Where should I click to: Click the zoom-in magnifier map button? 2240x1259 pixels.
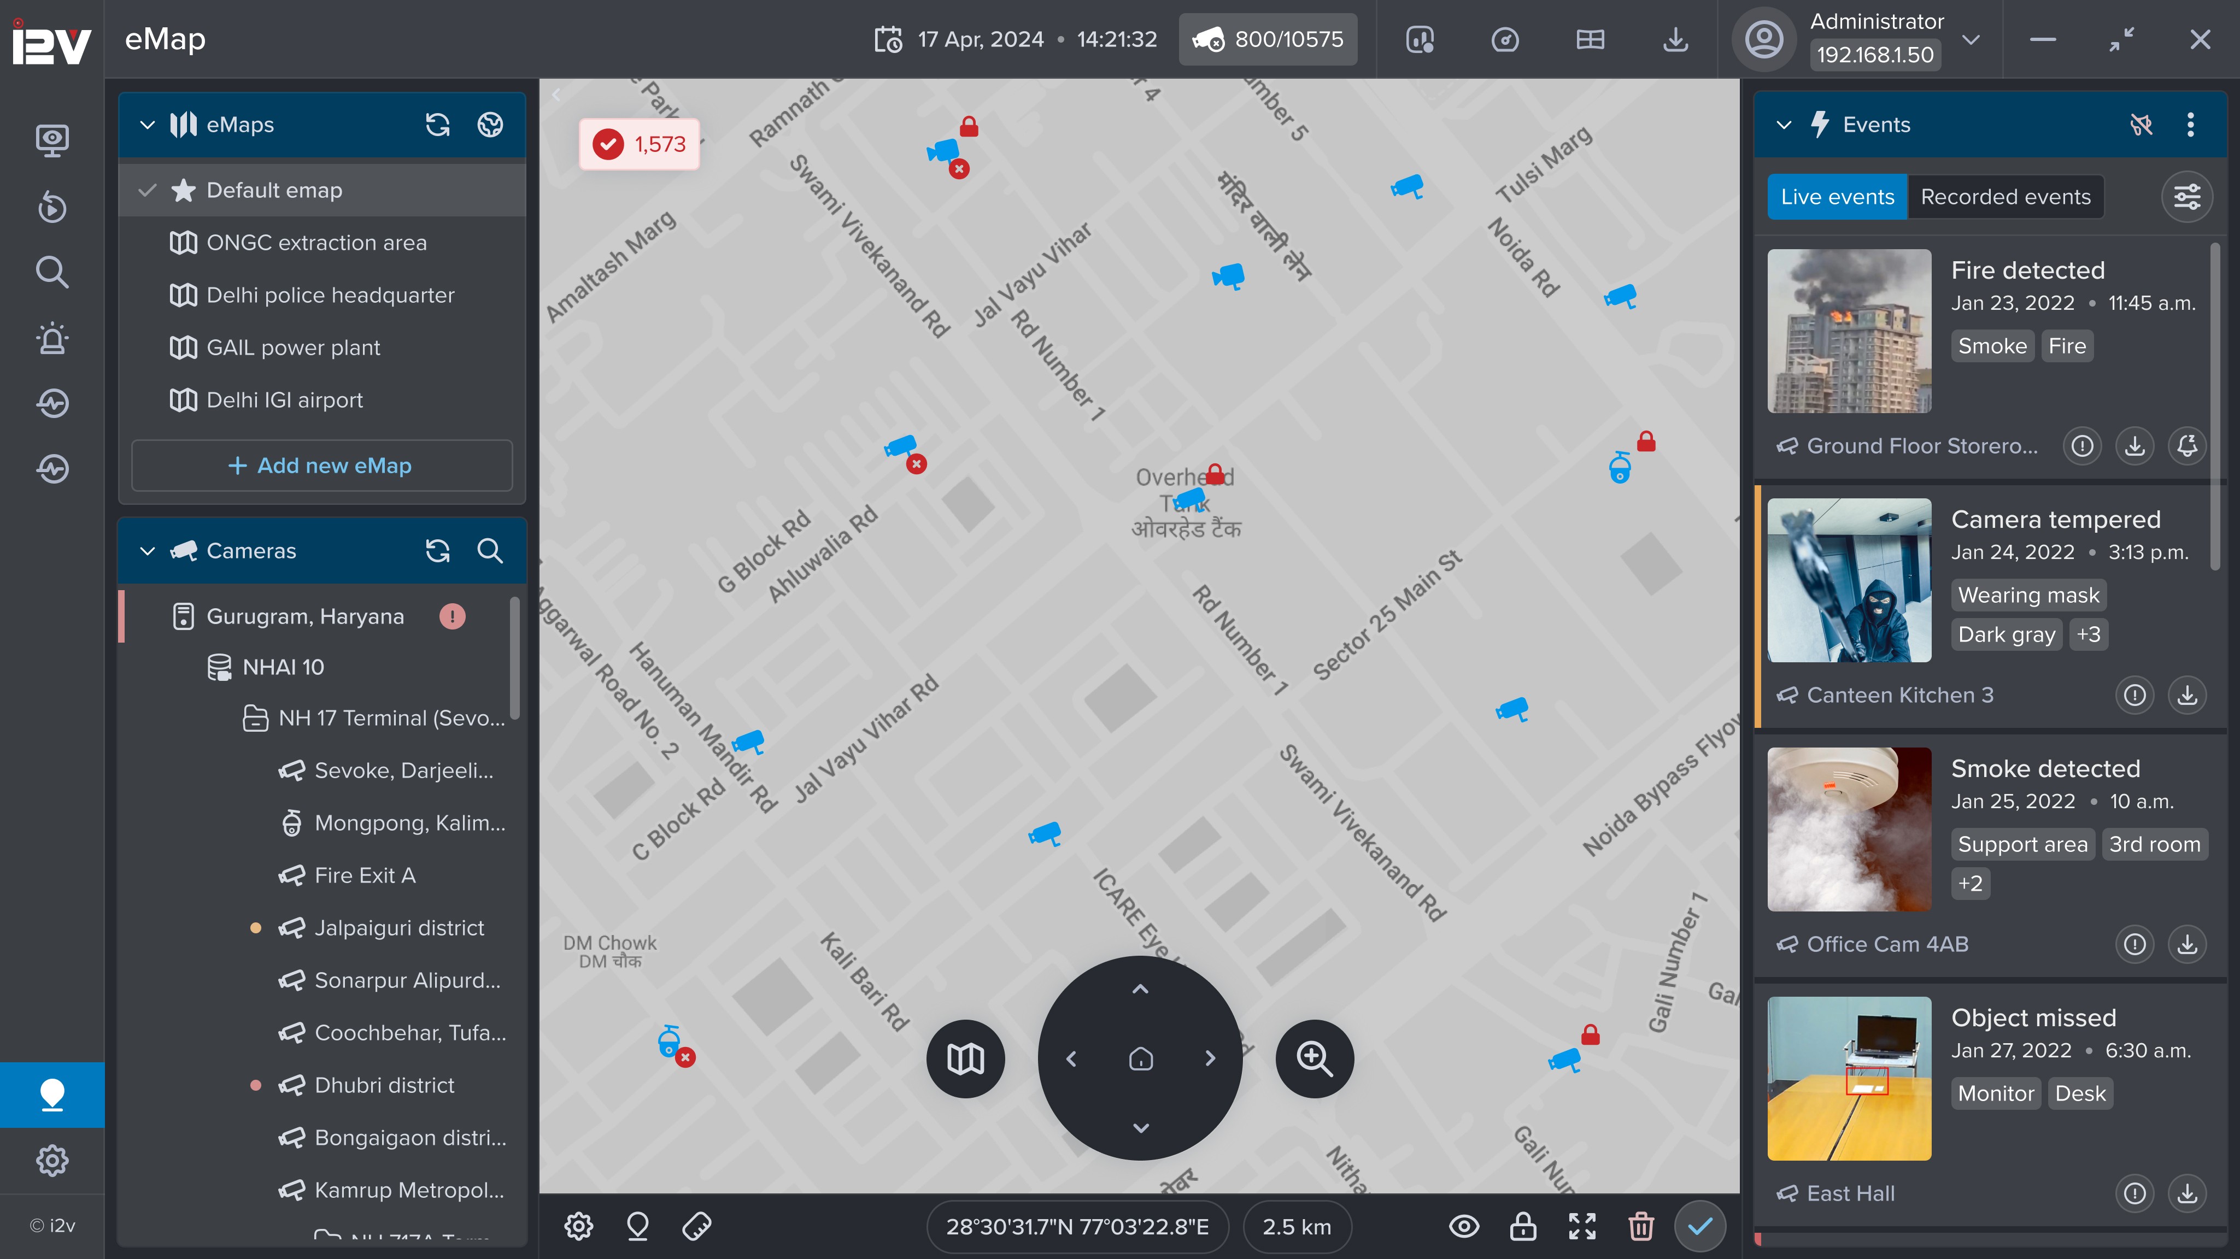point(1314,1058)
